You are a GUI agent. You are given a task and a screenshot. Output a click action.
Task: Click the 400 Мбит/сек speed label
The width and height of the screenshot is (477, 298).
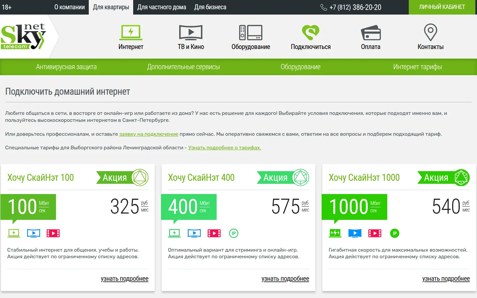(x=189, y=207)
